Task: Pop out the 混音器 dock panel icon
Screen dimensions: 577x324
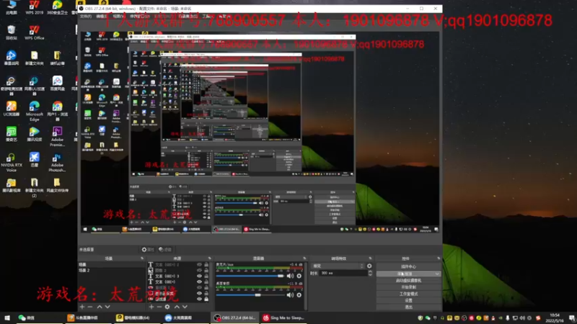Action: (x=304, y=258)
